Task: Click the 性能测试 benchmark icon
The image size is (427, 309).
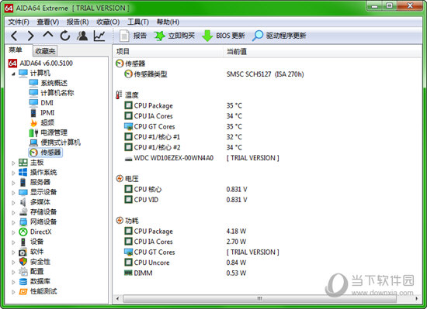Action: (x=23, y=291)
